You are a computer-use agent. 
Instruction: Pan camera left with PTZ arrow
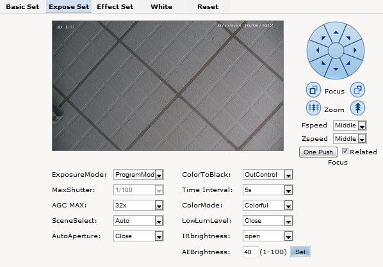coord(318,51)
